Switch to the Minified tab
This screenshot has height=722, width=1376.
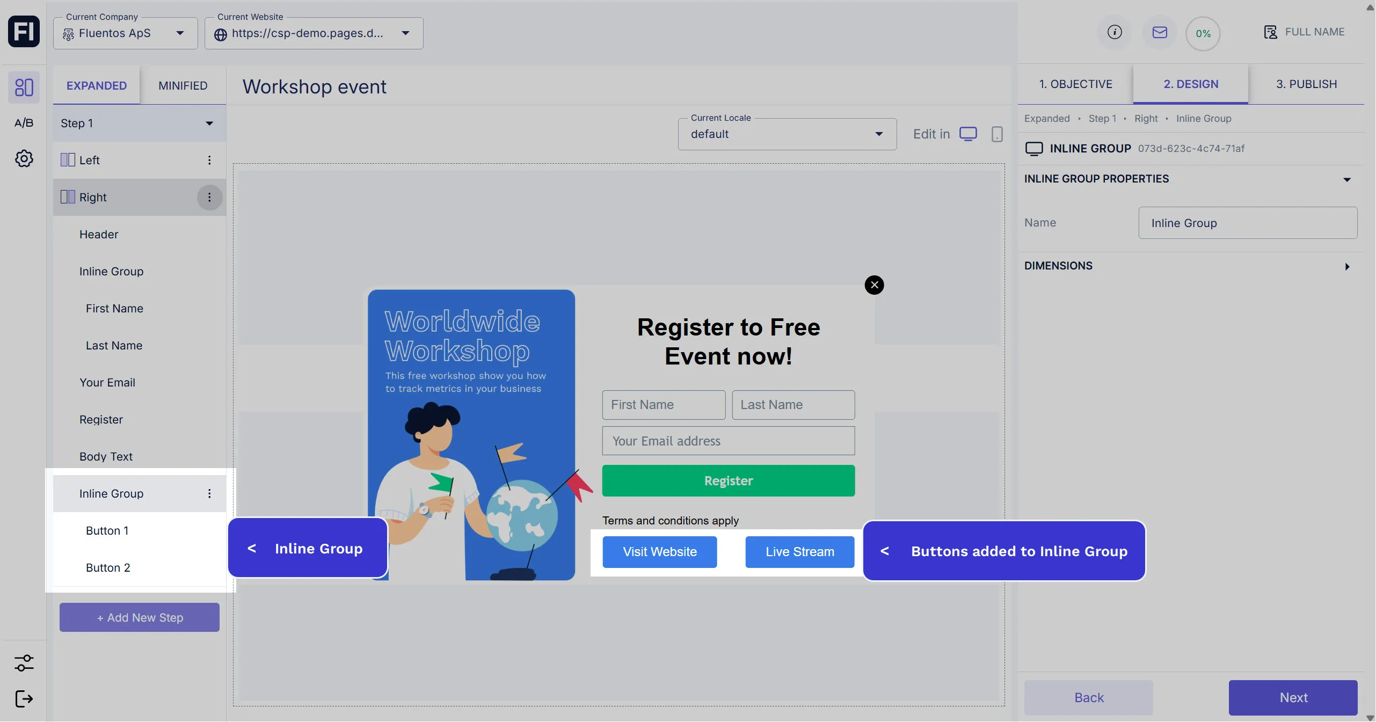[183, 86]
